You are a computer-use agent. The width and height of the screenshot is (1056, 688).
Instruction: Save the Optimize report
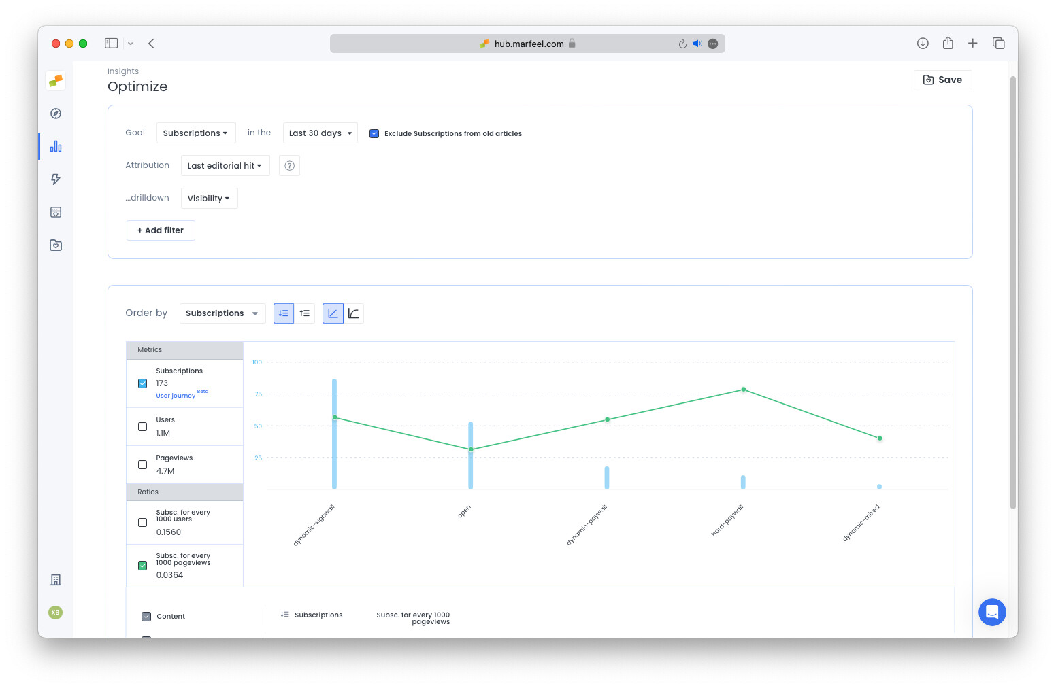(942, 80)
